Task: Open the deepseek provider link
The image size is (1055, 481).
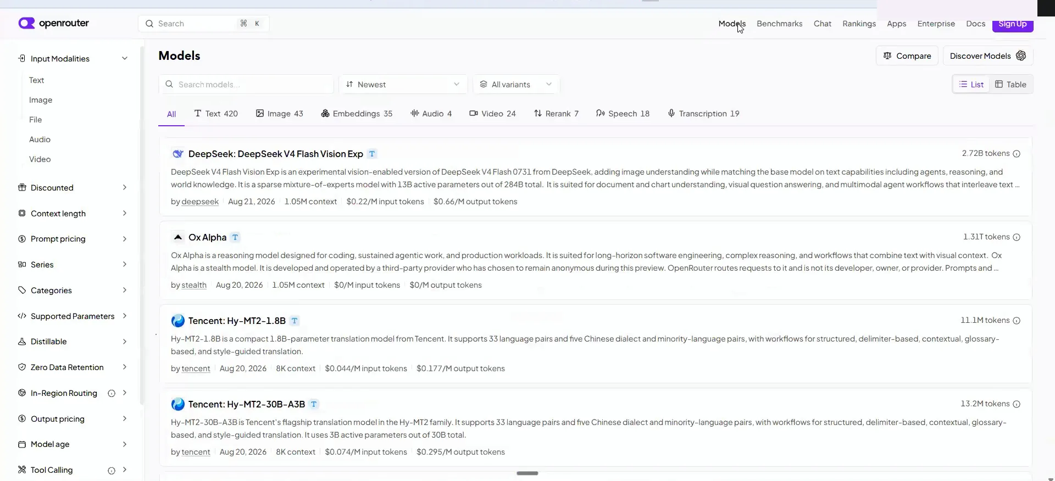Action: 200,202
